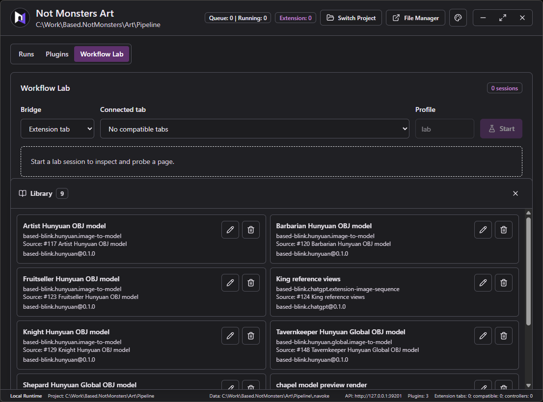Click Plugins: 3 in the status bar
543x402 pixels.
click(x=418, y=396)
